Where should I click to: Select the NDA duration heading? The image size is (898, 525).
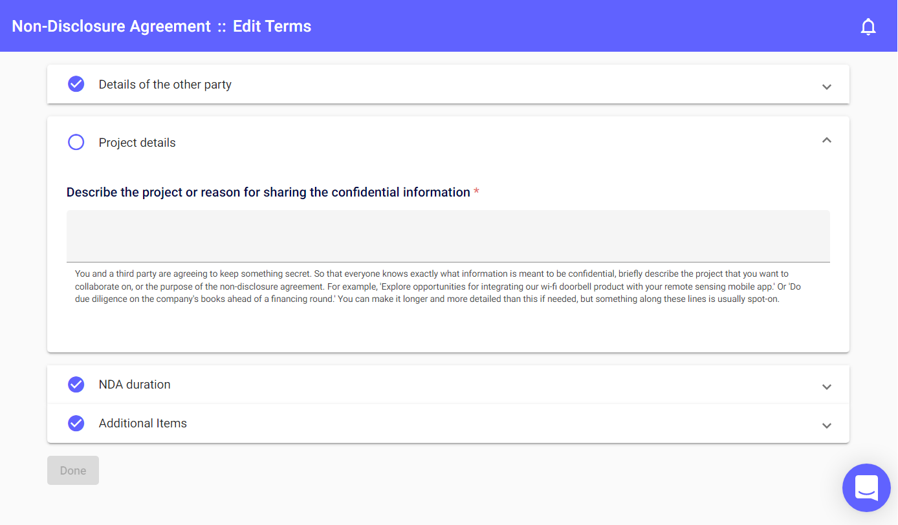(135, 385)
